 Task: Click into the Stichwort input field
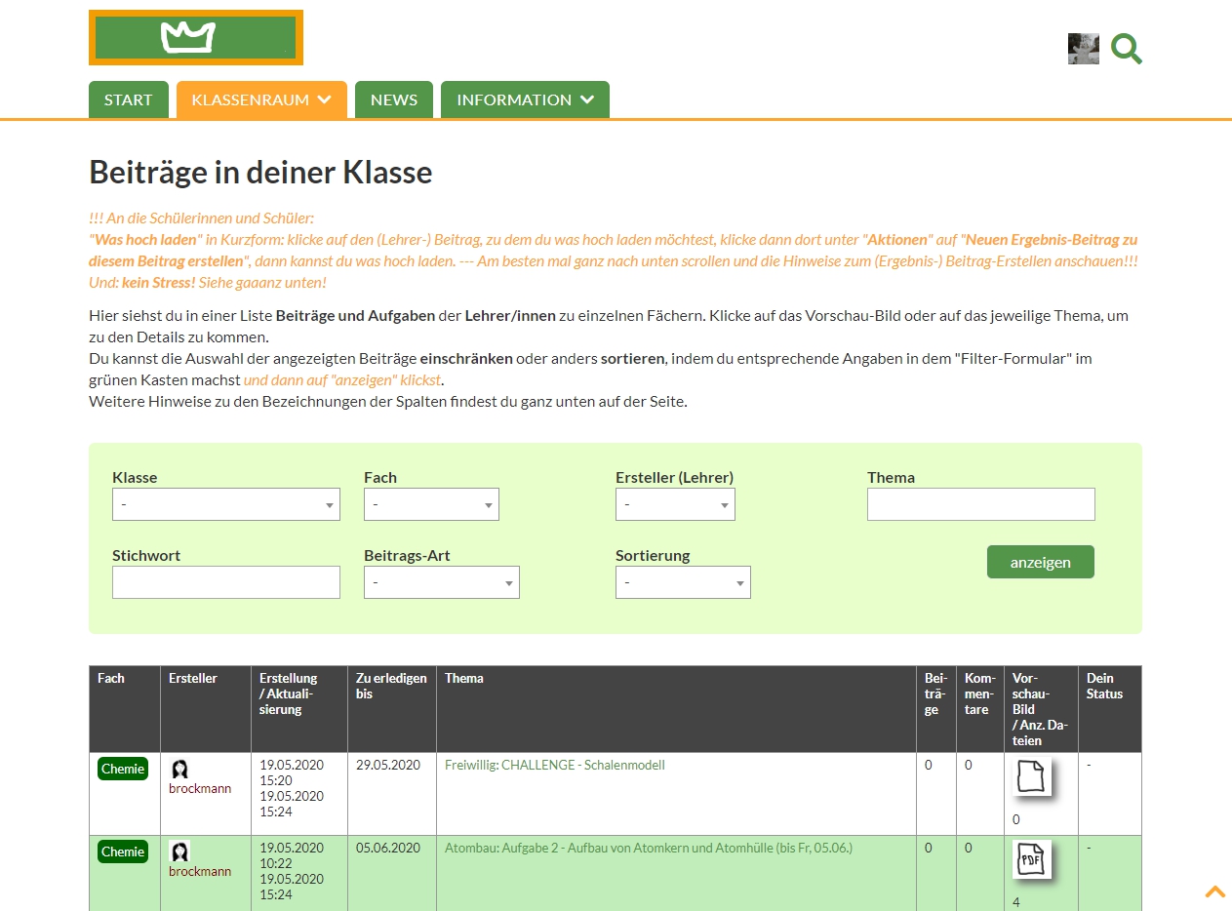point(225,582)
